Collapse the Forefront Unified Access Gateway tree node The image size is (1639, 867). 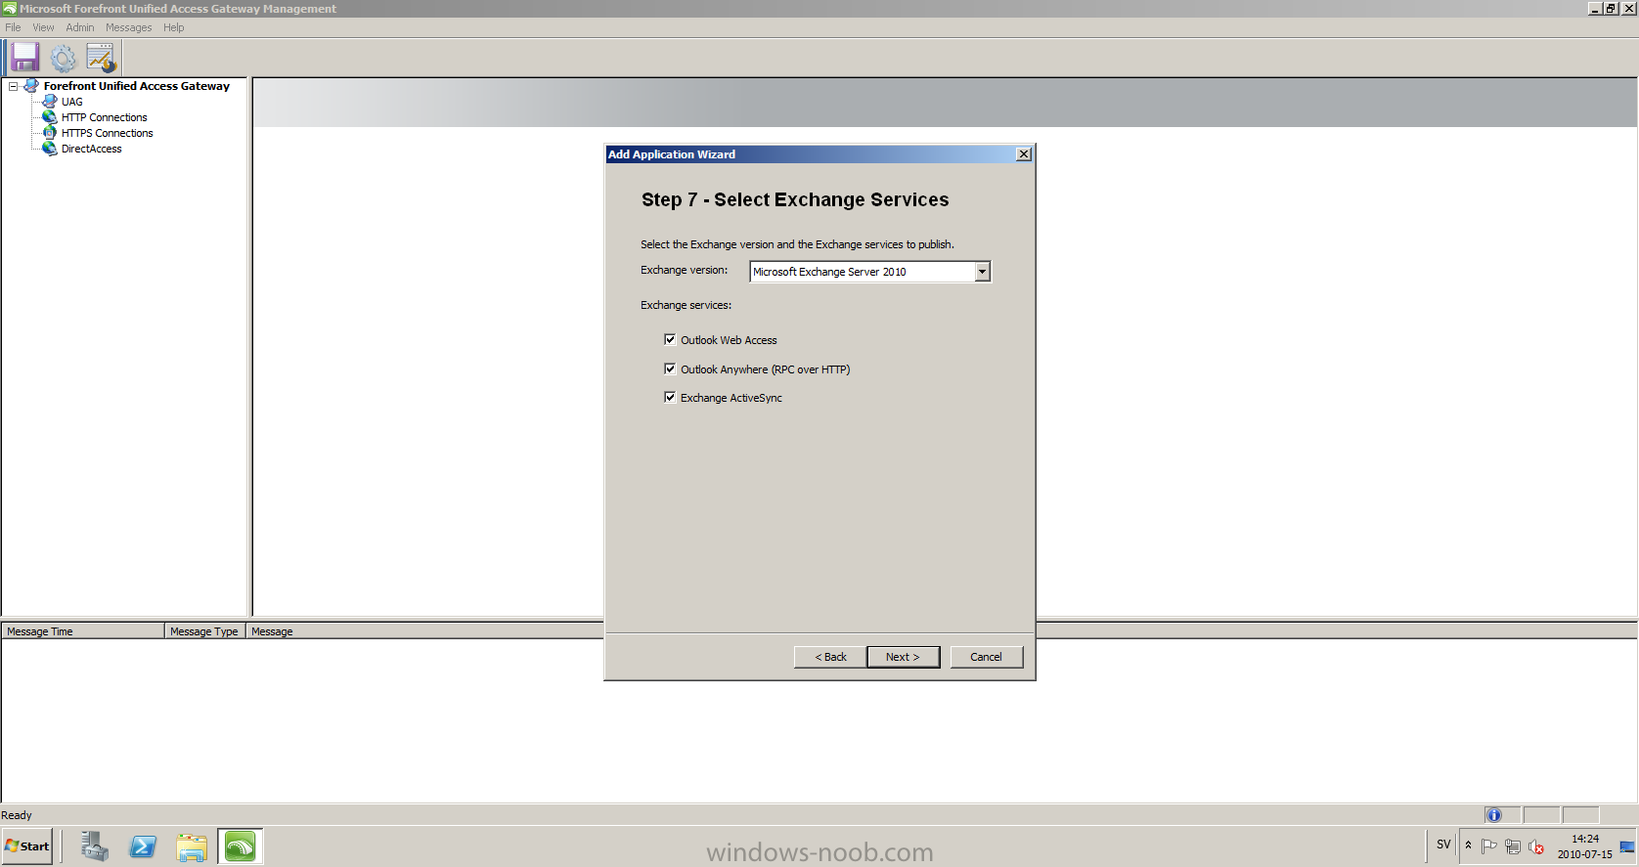[x=14, y=86]
